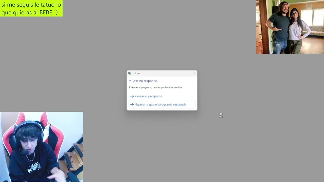The width and height of the screenshot is (324, 182).
Task: Click the streamer webcam overlay
Action: coord(42,147)
